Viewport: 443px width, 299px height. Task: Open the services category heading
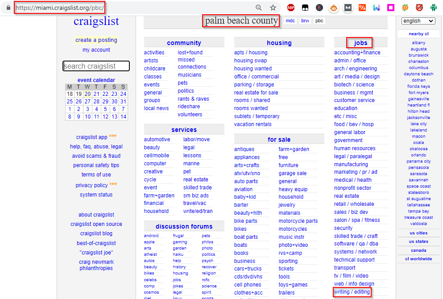(x=184, y=130)
